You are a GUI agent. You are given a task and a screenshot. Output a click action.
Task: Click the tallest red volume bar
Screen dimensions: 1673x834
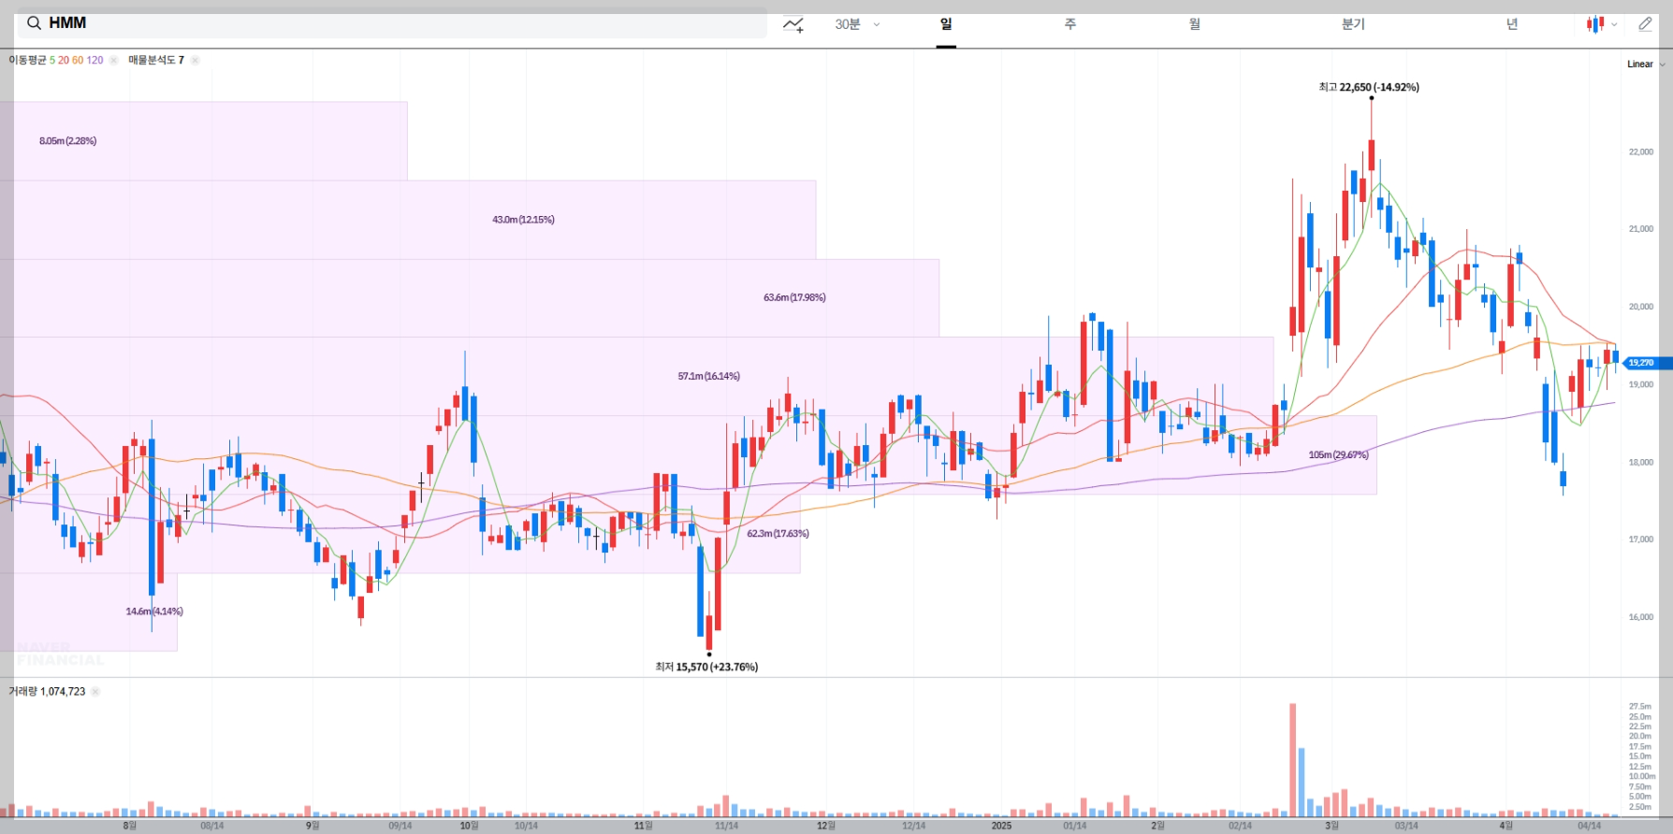point(1292,760)
